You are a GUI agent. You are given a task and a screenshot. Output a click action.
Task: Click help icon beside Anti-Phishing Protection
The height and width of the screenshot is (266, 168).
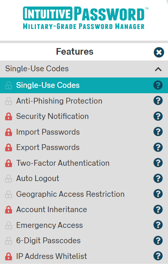[158, 101]
